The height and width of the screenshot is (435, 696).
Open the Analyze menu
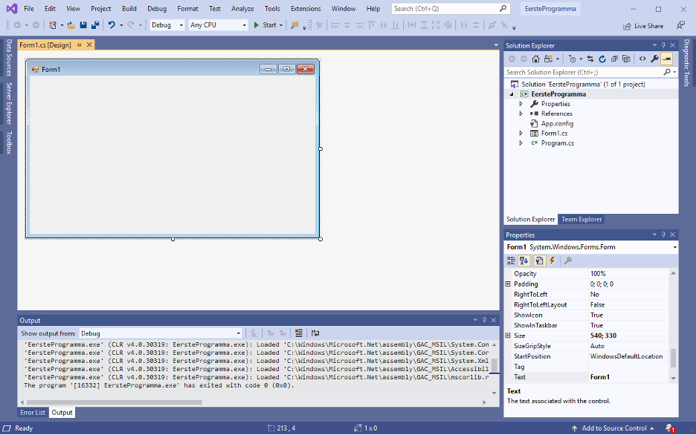pos(242,8)
